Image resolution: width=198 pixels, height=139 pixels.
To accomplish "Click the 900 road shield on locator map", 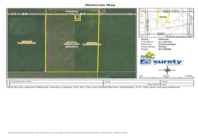I will (x=166, y=11).
